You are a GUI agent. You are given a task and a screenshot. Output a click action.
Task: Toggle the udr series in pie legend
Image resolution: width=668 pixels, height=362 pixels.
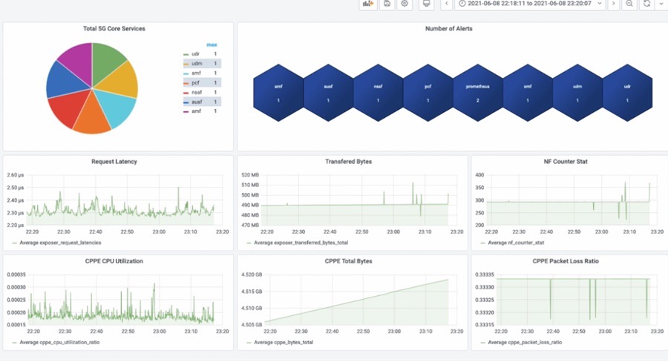196,54
